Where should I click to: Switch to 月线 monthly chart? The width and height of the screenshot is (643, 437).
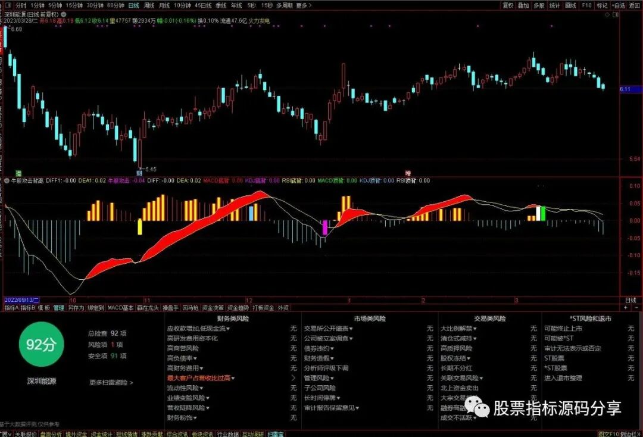[x=164, y=5]
